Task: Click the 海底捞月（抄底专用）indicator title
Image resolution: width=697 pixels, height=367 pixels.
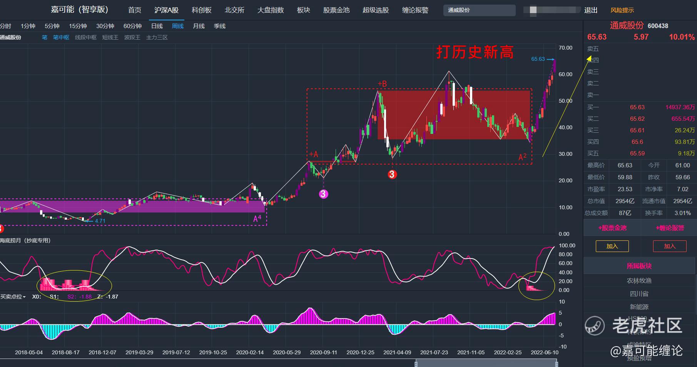Action: 25,240
